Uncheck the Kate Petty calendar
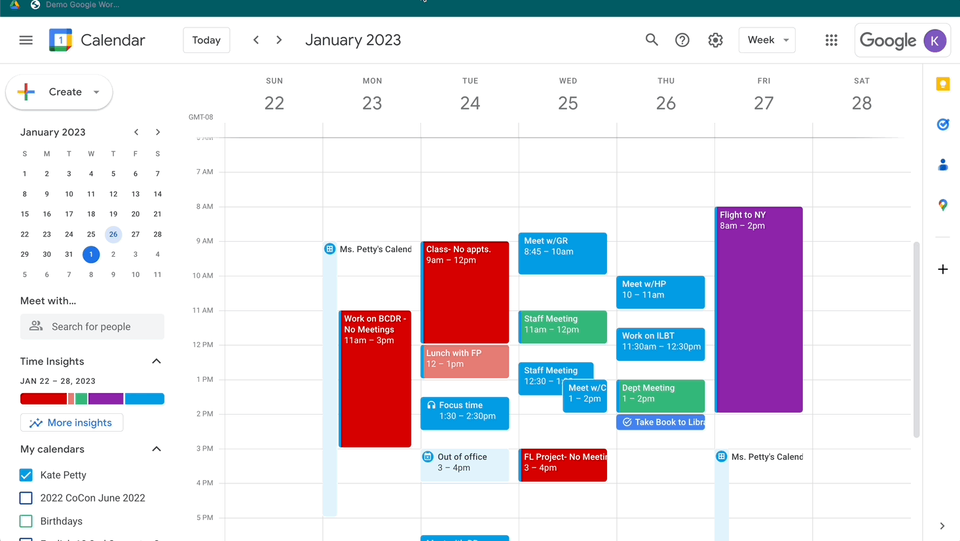 (26, 475)
